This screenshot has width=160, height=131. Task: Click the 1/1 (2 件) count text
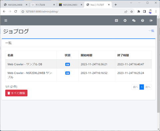[11, 87]
